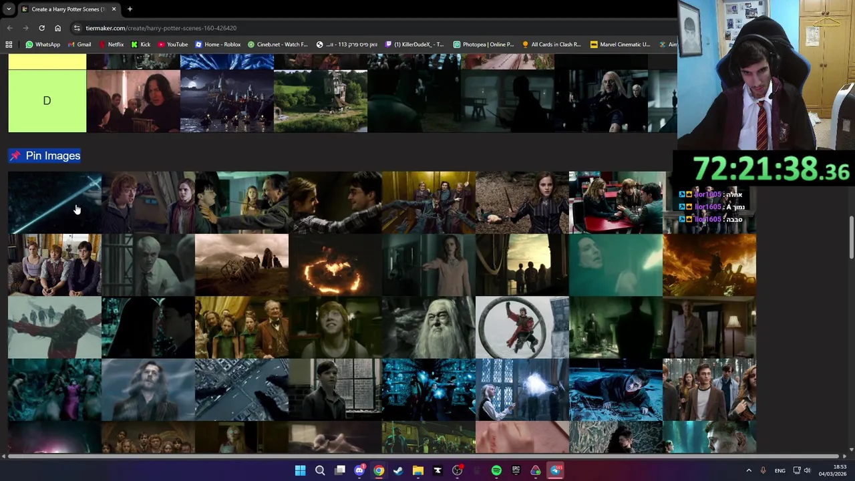Go to the browser home page
Screen dimensions: 855x481
point(57,28)
